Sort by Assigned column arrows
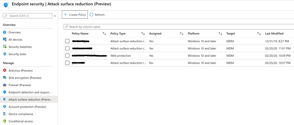This screenshot has height=125, width=294. (x=182, y=34)
